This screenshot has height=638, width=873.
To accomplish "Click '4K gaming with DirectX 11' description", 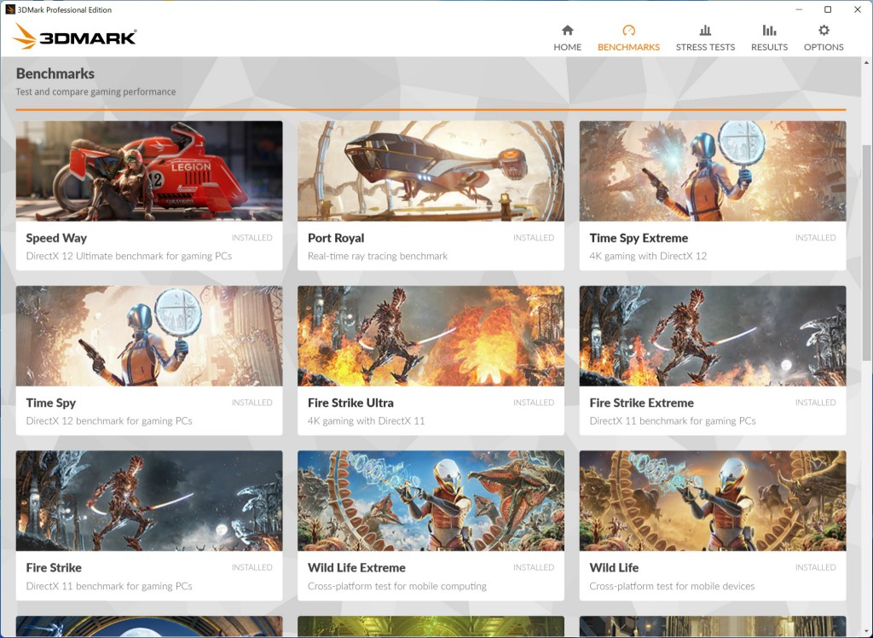I will (367, 421).
